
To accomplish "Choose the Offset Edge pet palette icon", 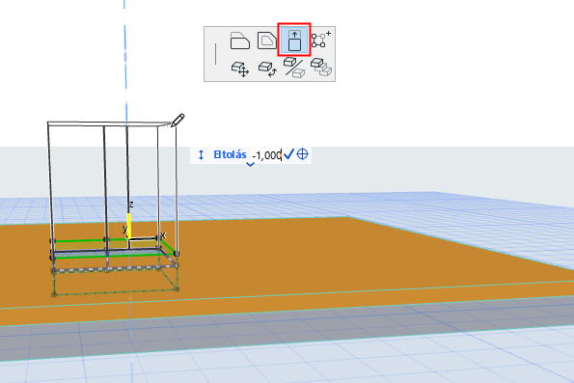I will pos(240,41).
